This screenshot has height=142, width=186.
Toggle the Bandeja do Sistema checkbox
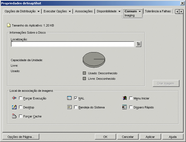pyautogui.click(x=76, y=107)
